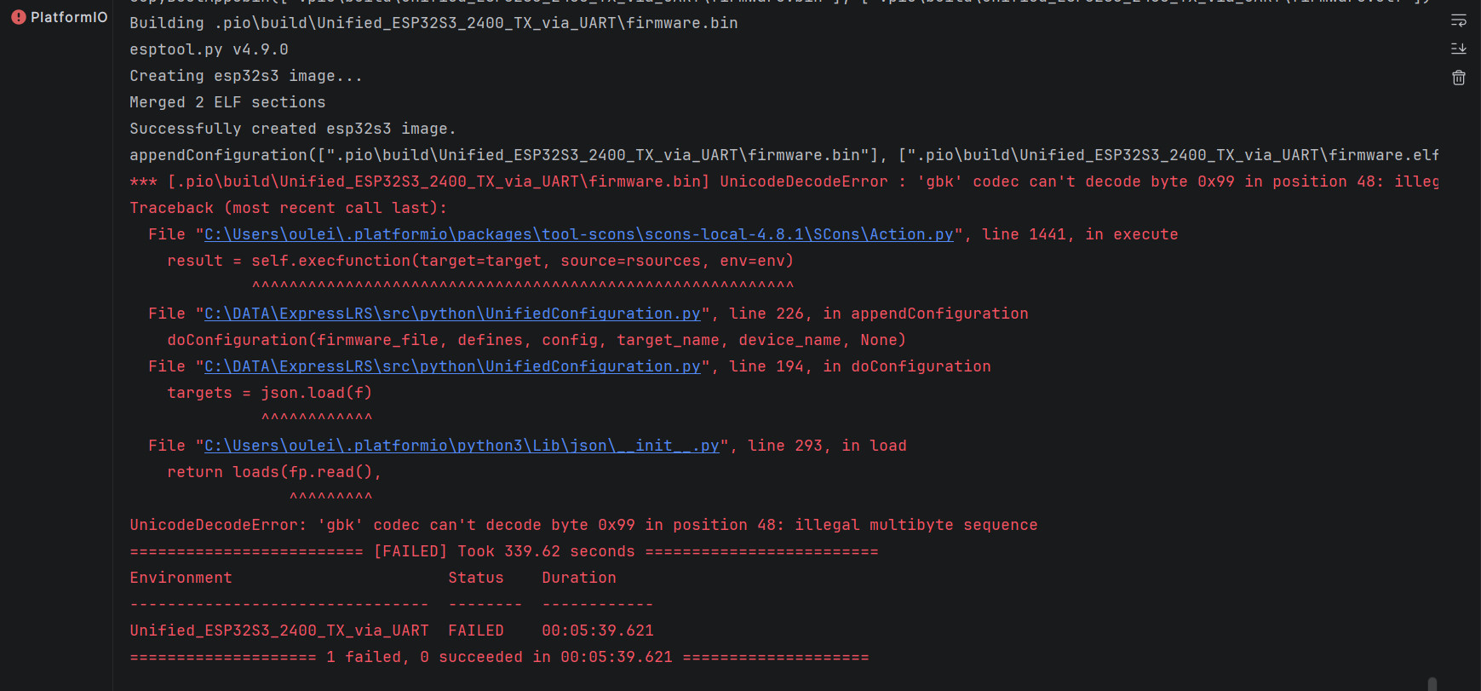Click the 'return loads(fp.read(),' code line
The image size is (1481, 691).
click(x=274, y=472)
